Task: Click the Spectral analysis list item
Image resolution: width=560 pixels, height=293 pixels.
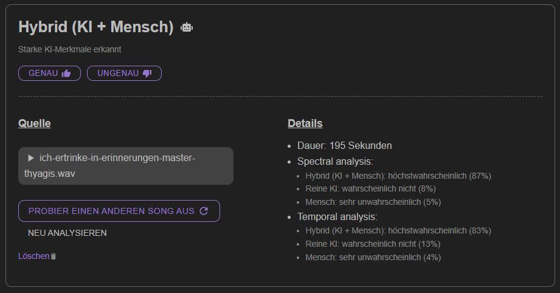Action: point(335,162)
